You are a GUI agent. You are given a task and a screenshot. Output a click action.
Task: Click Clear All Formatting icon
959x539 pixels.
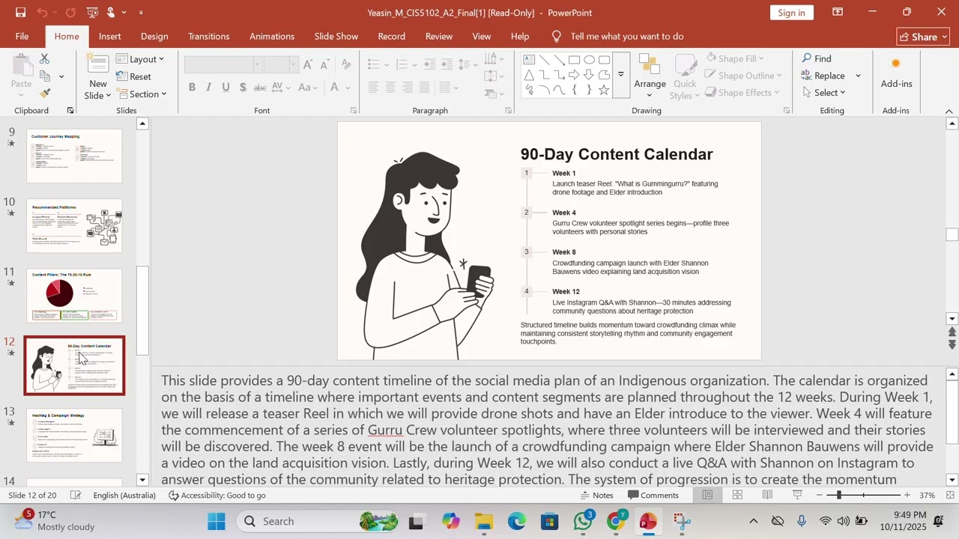[345, 64]
